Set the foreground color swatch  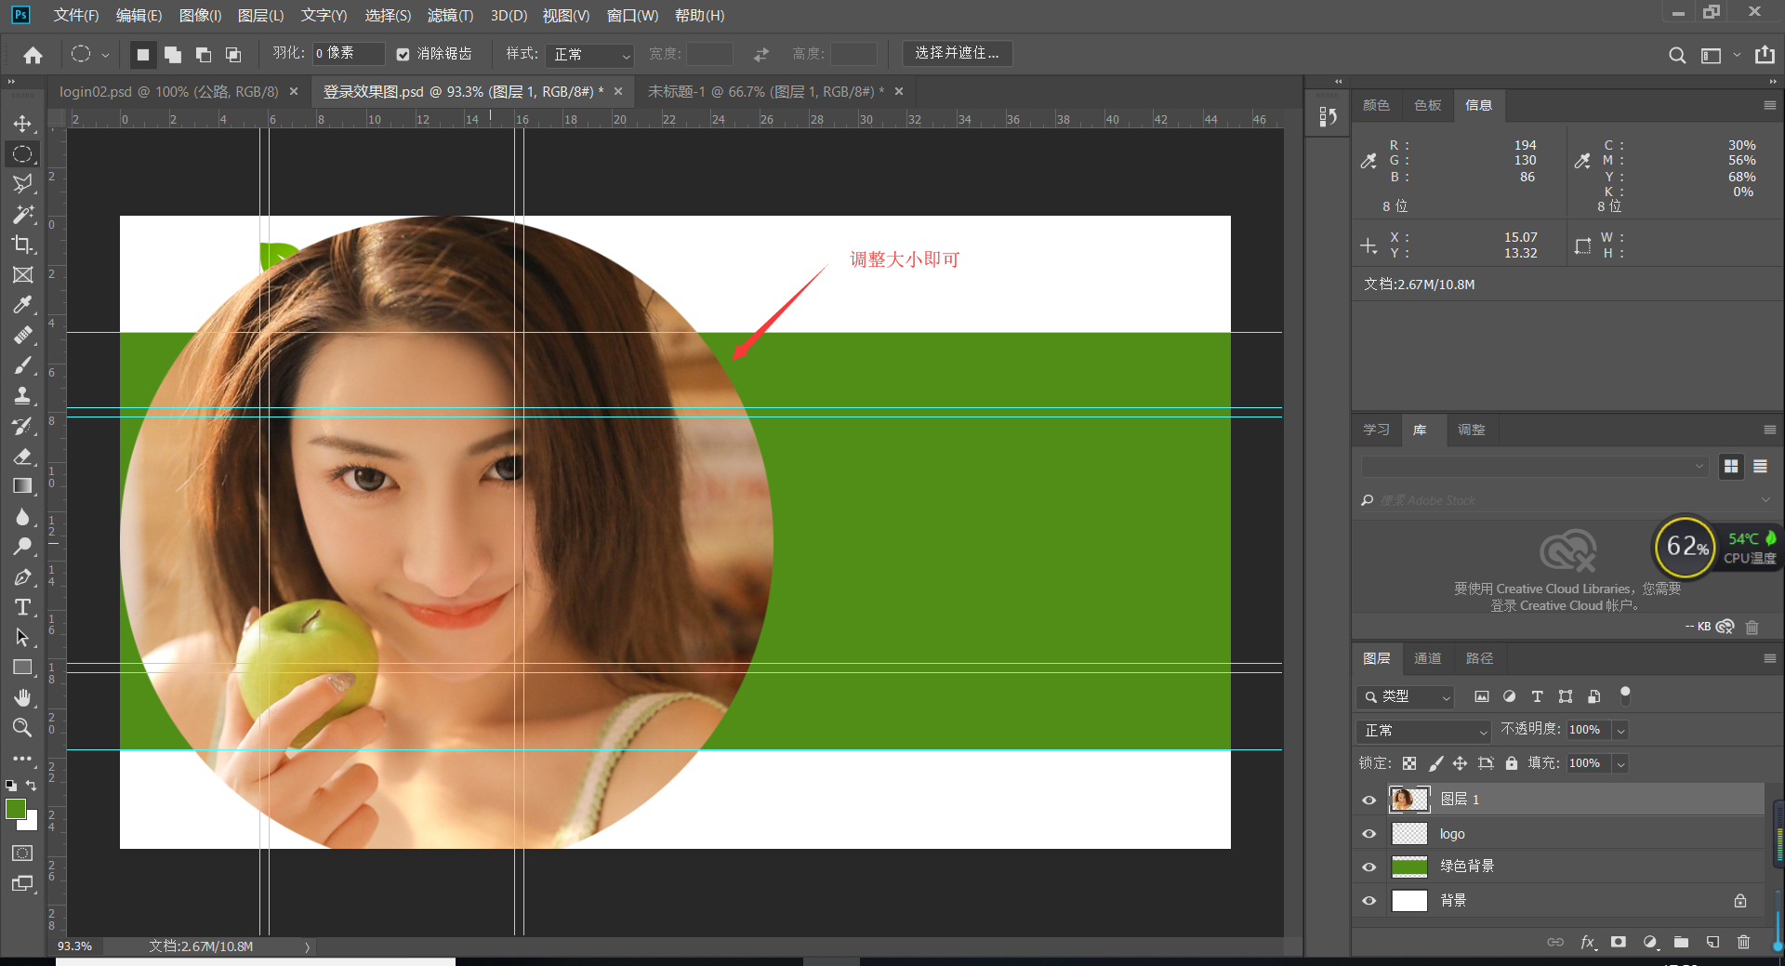16,809
